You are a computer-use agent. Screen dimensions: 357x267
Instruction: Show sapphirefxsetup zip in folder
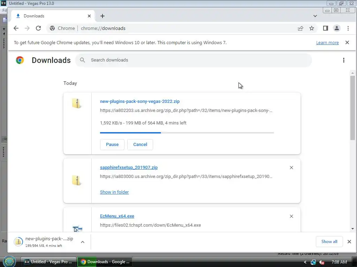point(114,192)
